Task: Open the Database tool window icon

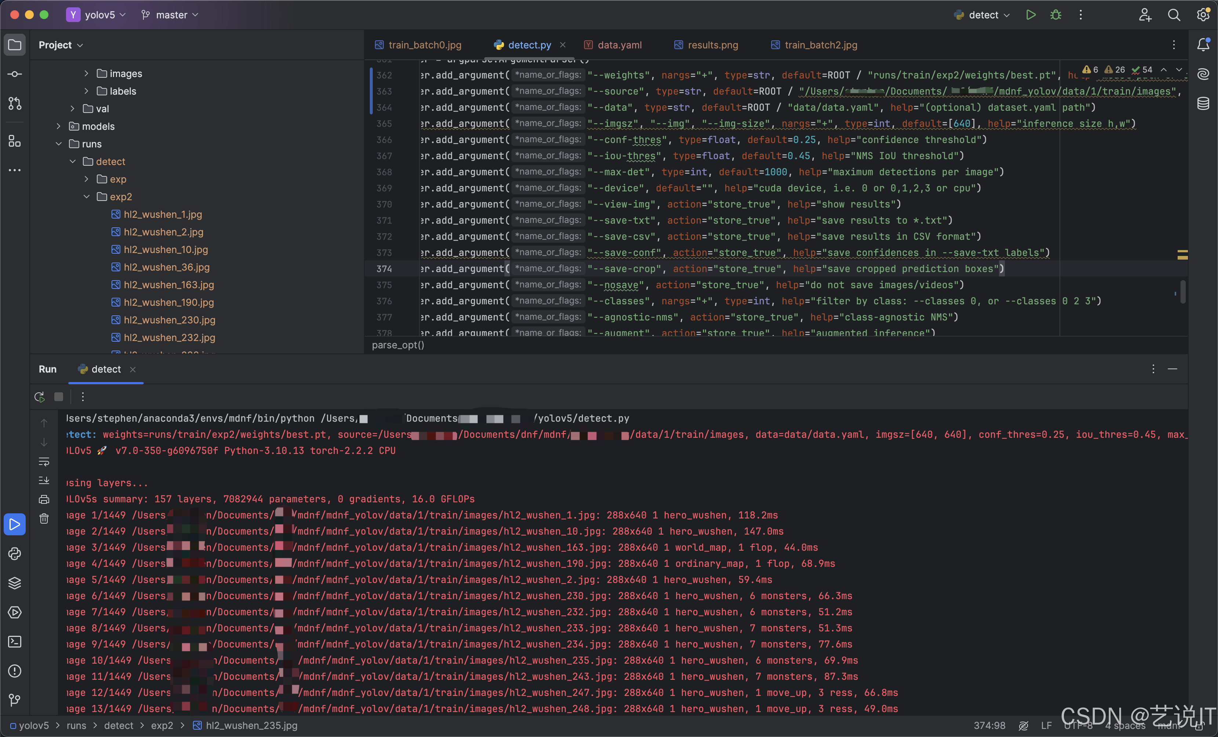Action: [1203, 103]
